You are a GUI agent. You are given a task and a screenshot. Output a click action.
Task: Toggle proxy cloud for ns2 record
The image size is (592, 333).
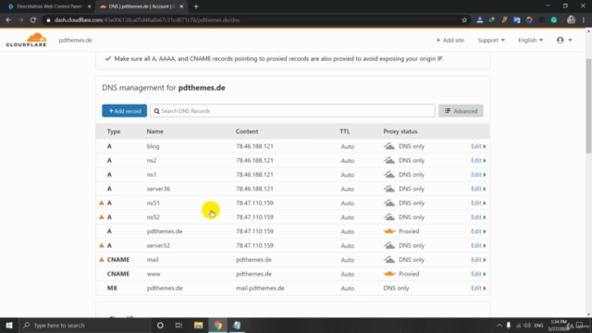point(389,160)
